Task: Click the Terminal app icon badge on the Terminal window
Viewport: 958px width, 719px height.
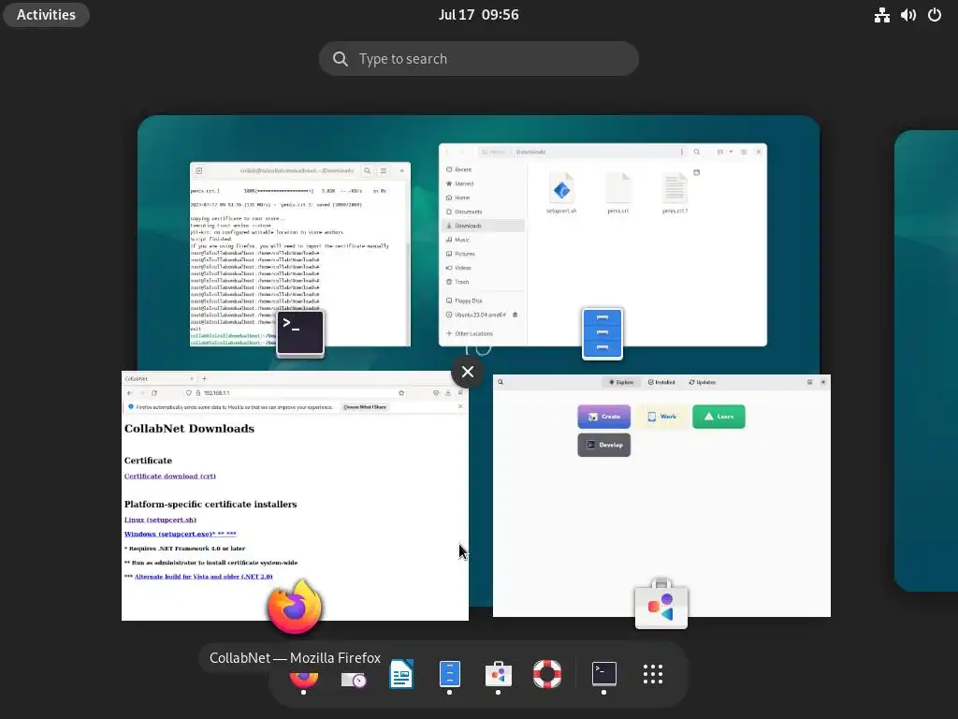Action: (300, 332)
